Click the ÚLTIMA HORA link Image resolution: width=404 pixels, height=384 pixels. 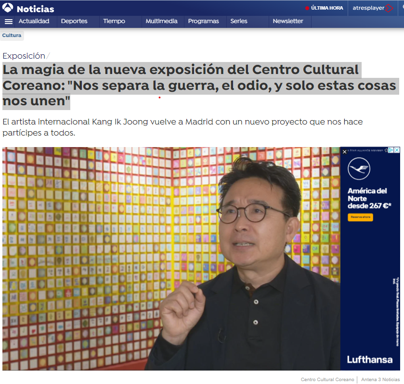[327, 8]
